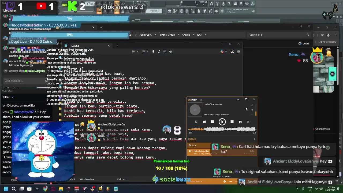Viewport: 343px width, 193px height.
Task: Open FL Studio channel rack icon
Action: pyautogui.click(x=181, y=11)
